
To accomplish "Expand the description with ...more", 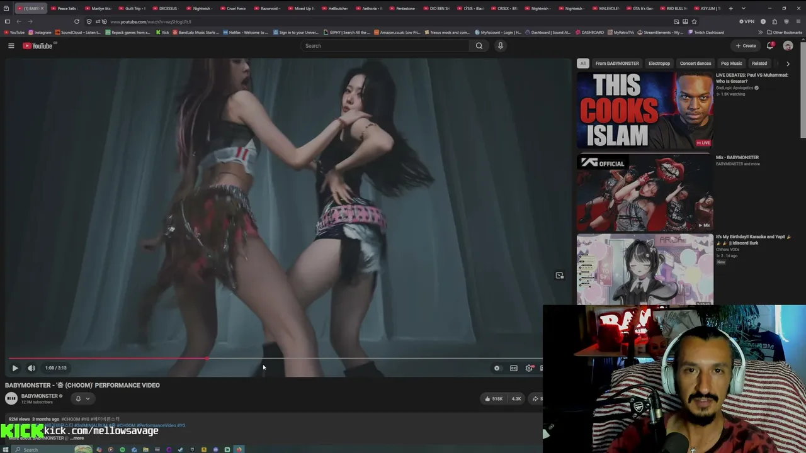I will tap(77, 438).
